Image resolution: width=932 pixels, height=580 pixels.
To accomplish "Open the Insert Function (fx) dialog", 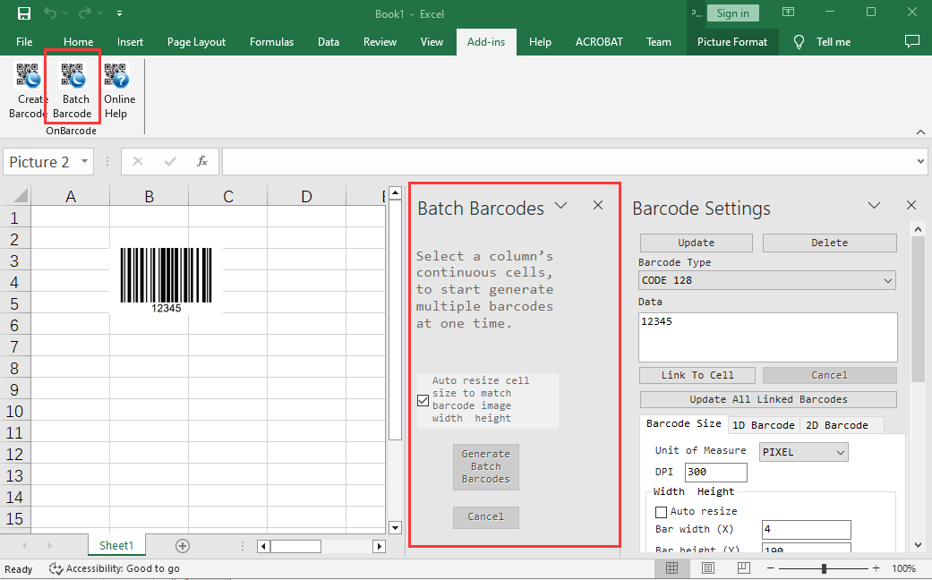I will pos(202,161).
